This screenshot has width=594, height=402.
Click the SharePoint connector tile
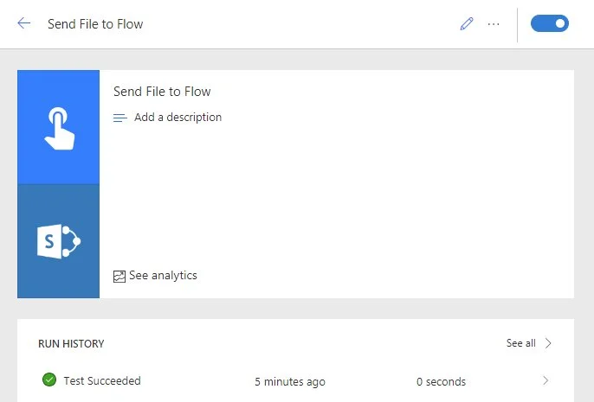pos(58,241)
